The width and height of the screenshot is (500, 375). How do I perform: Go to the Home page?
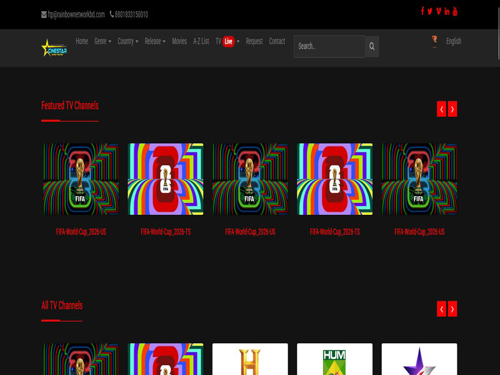point(82,41)
